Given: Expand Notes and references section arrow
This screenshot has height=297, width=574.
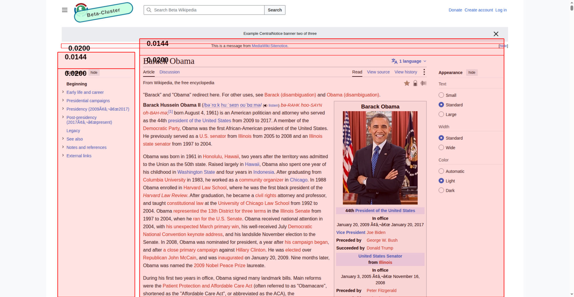Looking at the screenshot, I should point(63,147).
